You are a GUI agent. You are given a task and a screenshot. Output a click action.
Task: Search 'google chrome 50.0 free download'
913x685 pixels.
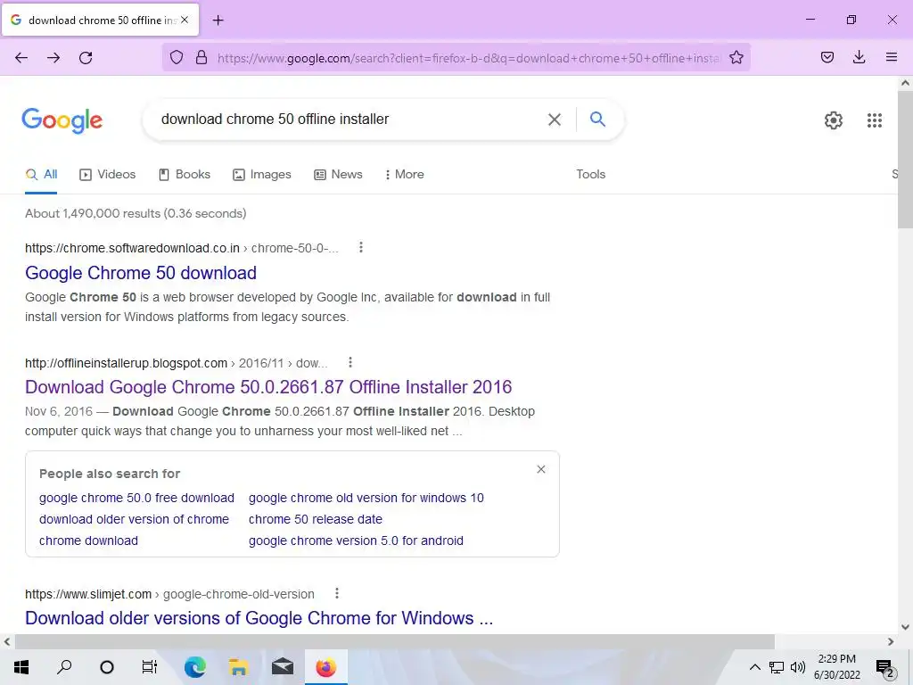pyautogui.click(x=136, y=498)
